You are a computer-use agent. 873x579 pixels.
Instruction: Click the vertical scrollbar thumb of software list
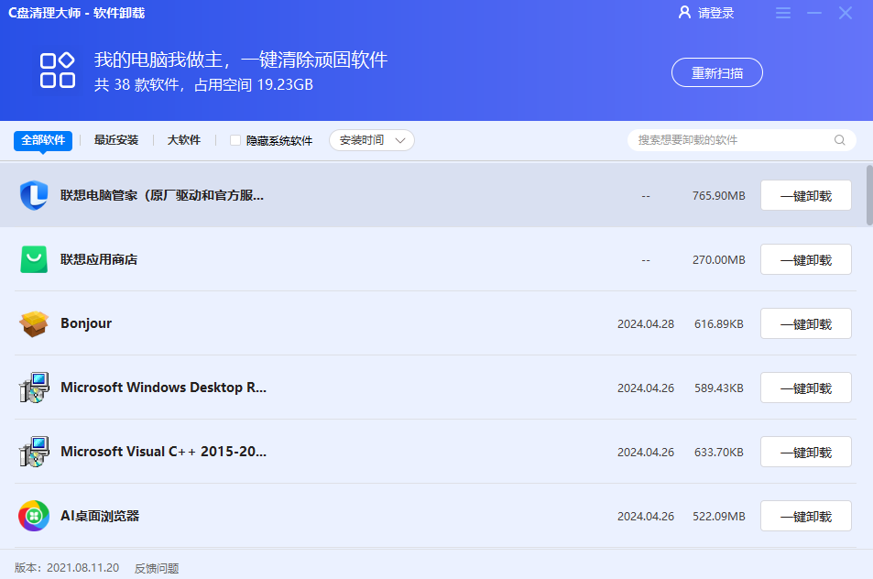click(869, 195)
